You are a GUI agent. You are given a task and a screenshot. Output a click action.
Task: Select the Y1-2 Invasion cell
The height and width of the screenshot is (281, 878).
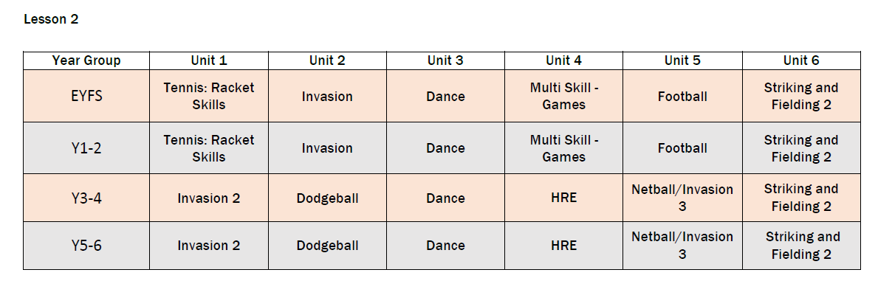(328, 148)
